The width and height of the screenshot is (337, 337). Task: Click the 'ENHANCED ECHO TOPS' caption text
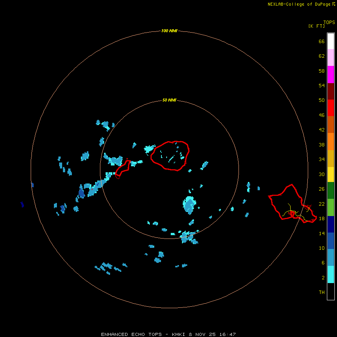(131, 334)
